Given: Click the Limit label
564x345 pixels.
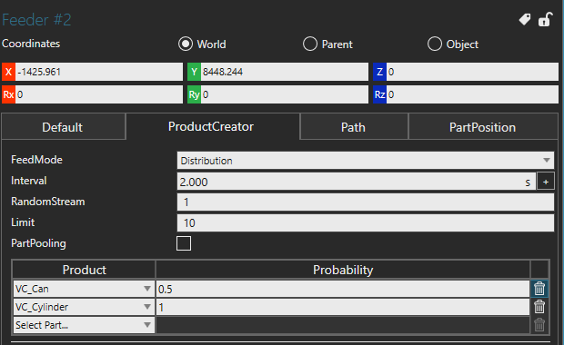Looking at the screenshot, I should [x=23, y=222].
